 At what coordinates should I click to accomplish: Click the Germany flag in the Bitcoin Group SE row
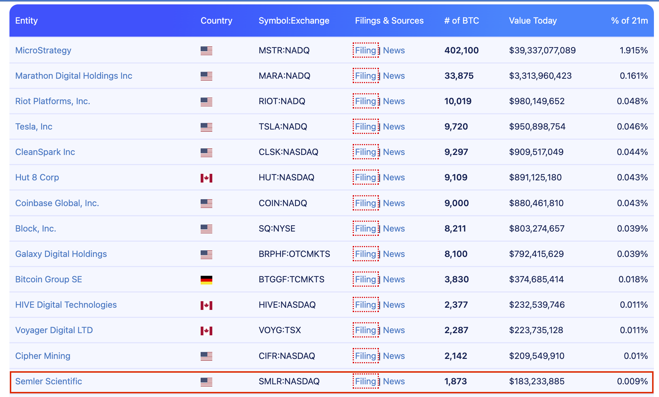coord(206,280)
